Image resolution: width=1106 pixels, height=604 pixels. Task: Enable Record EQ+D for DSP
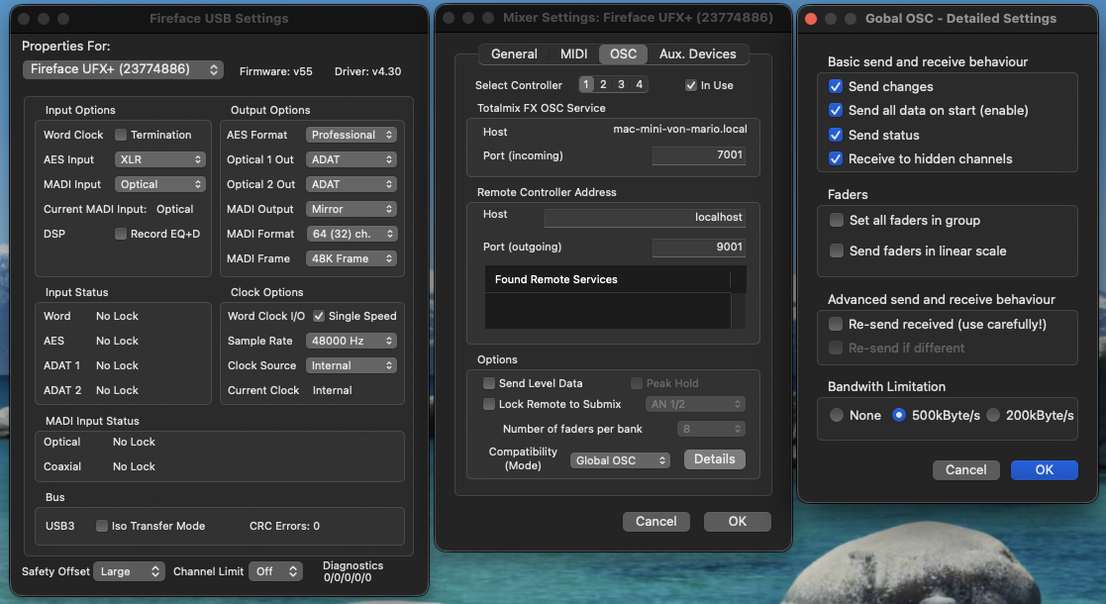tap(121, 234)
